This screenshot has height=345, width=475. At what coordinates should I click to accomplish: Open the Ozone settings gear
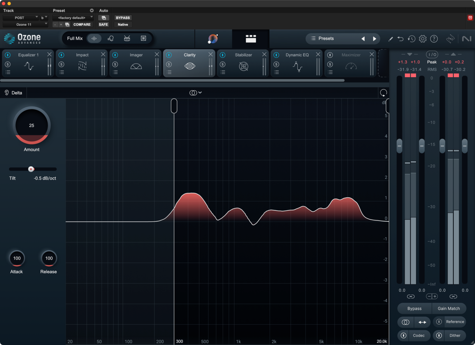[423, 39]
